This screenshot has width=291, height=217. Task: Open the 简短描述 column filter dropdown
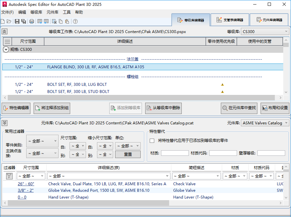(196, 176)
